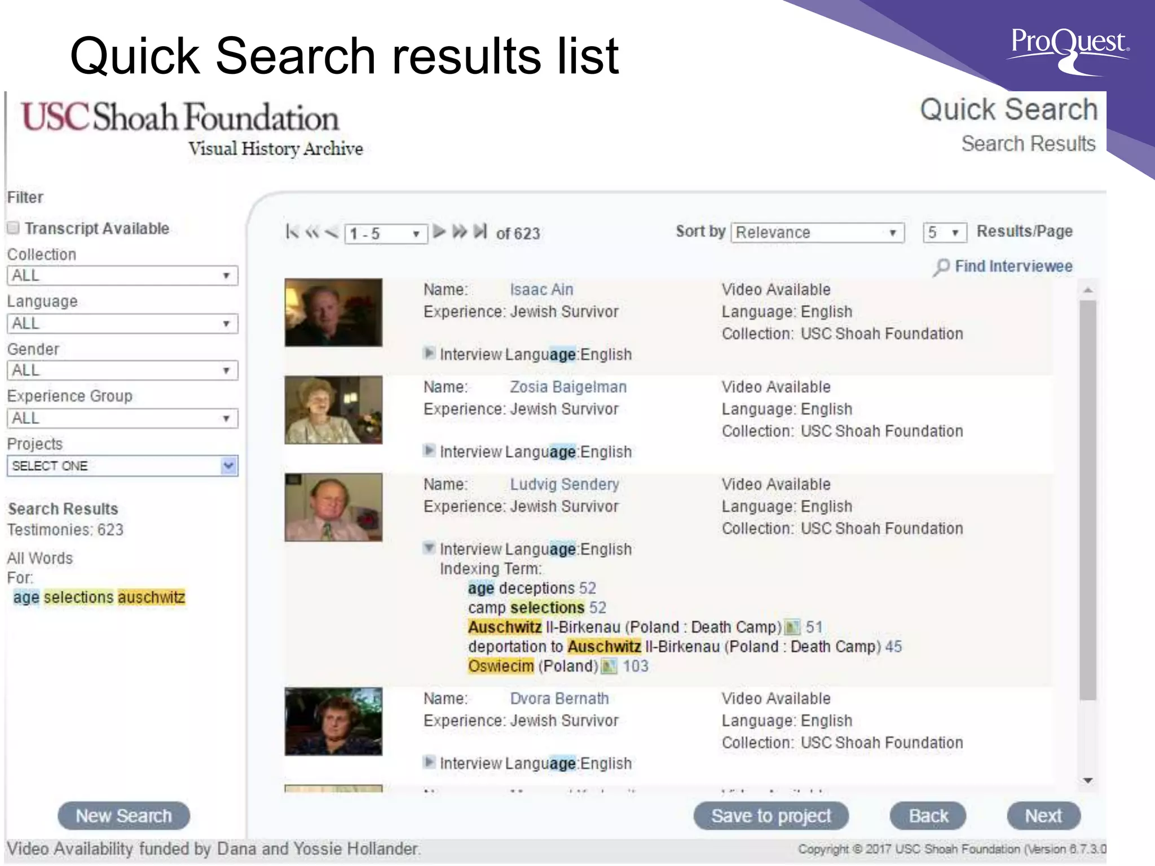Change the Results/Page count dropdown
This screenshot has width=1155, height=866.
945,232
